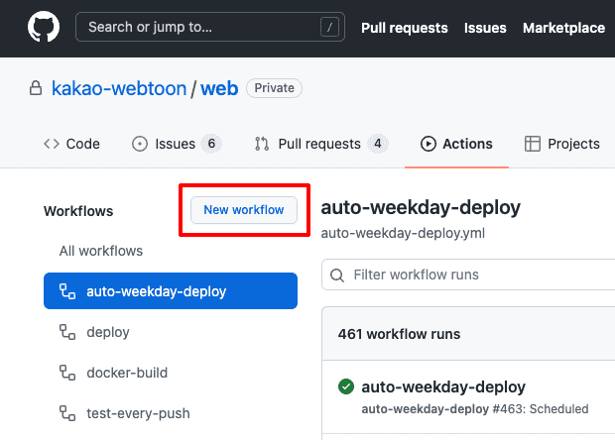The height and width of the screenshot is (440, 615).
Task: Click the Projects table icon
Action: (533, 144)
